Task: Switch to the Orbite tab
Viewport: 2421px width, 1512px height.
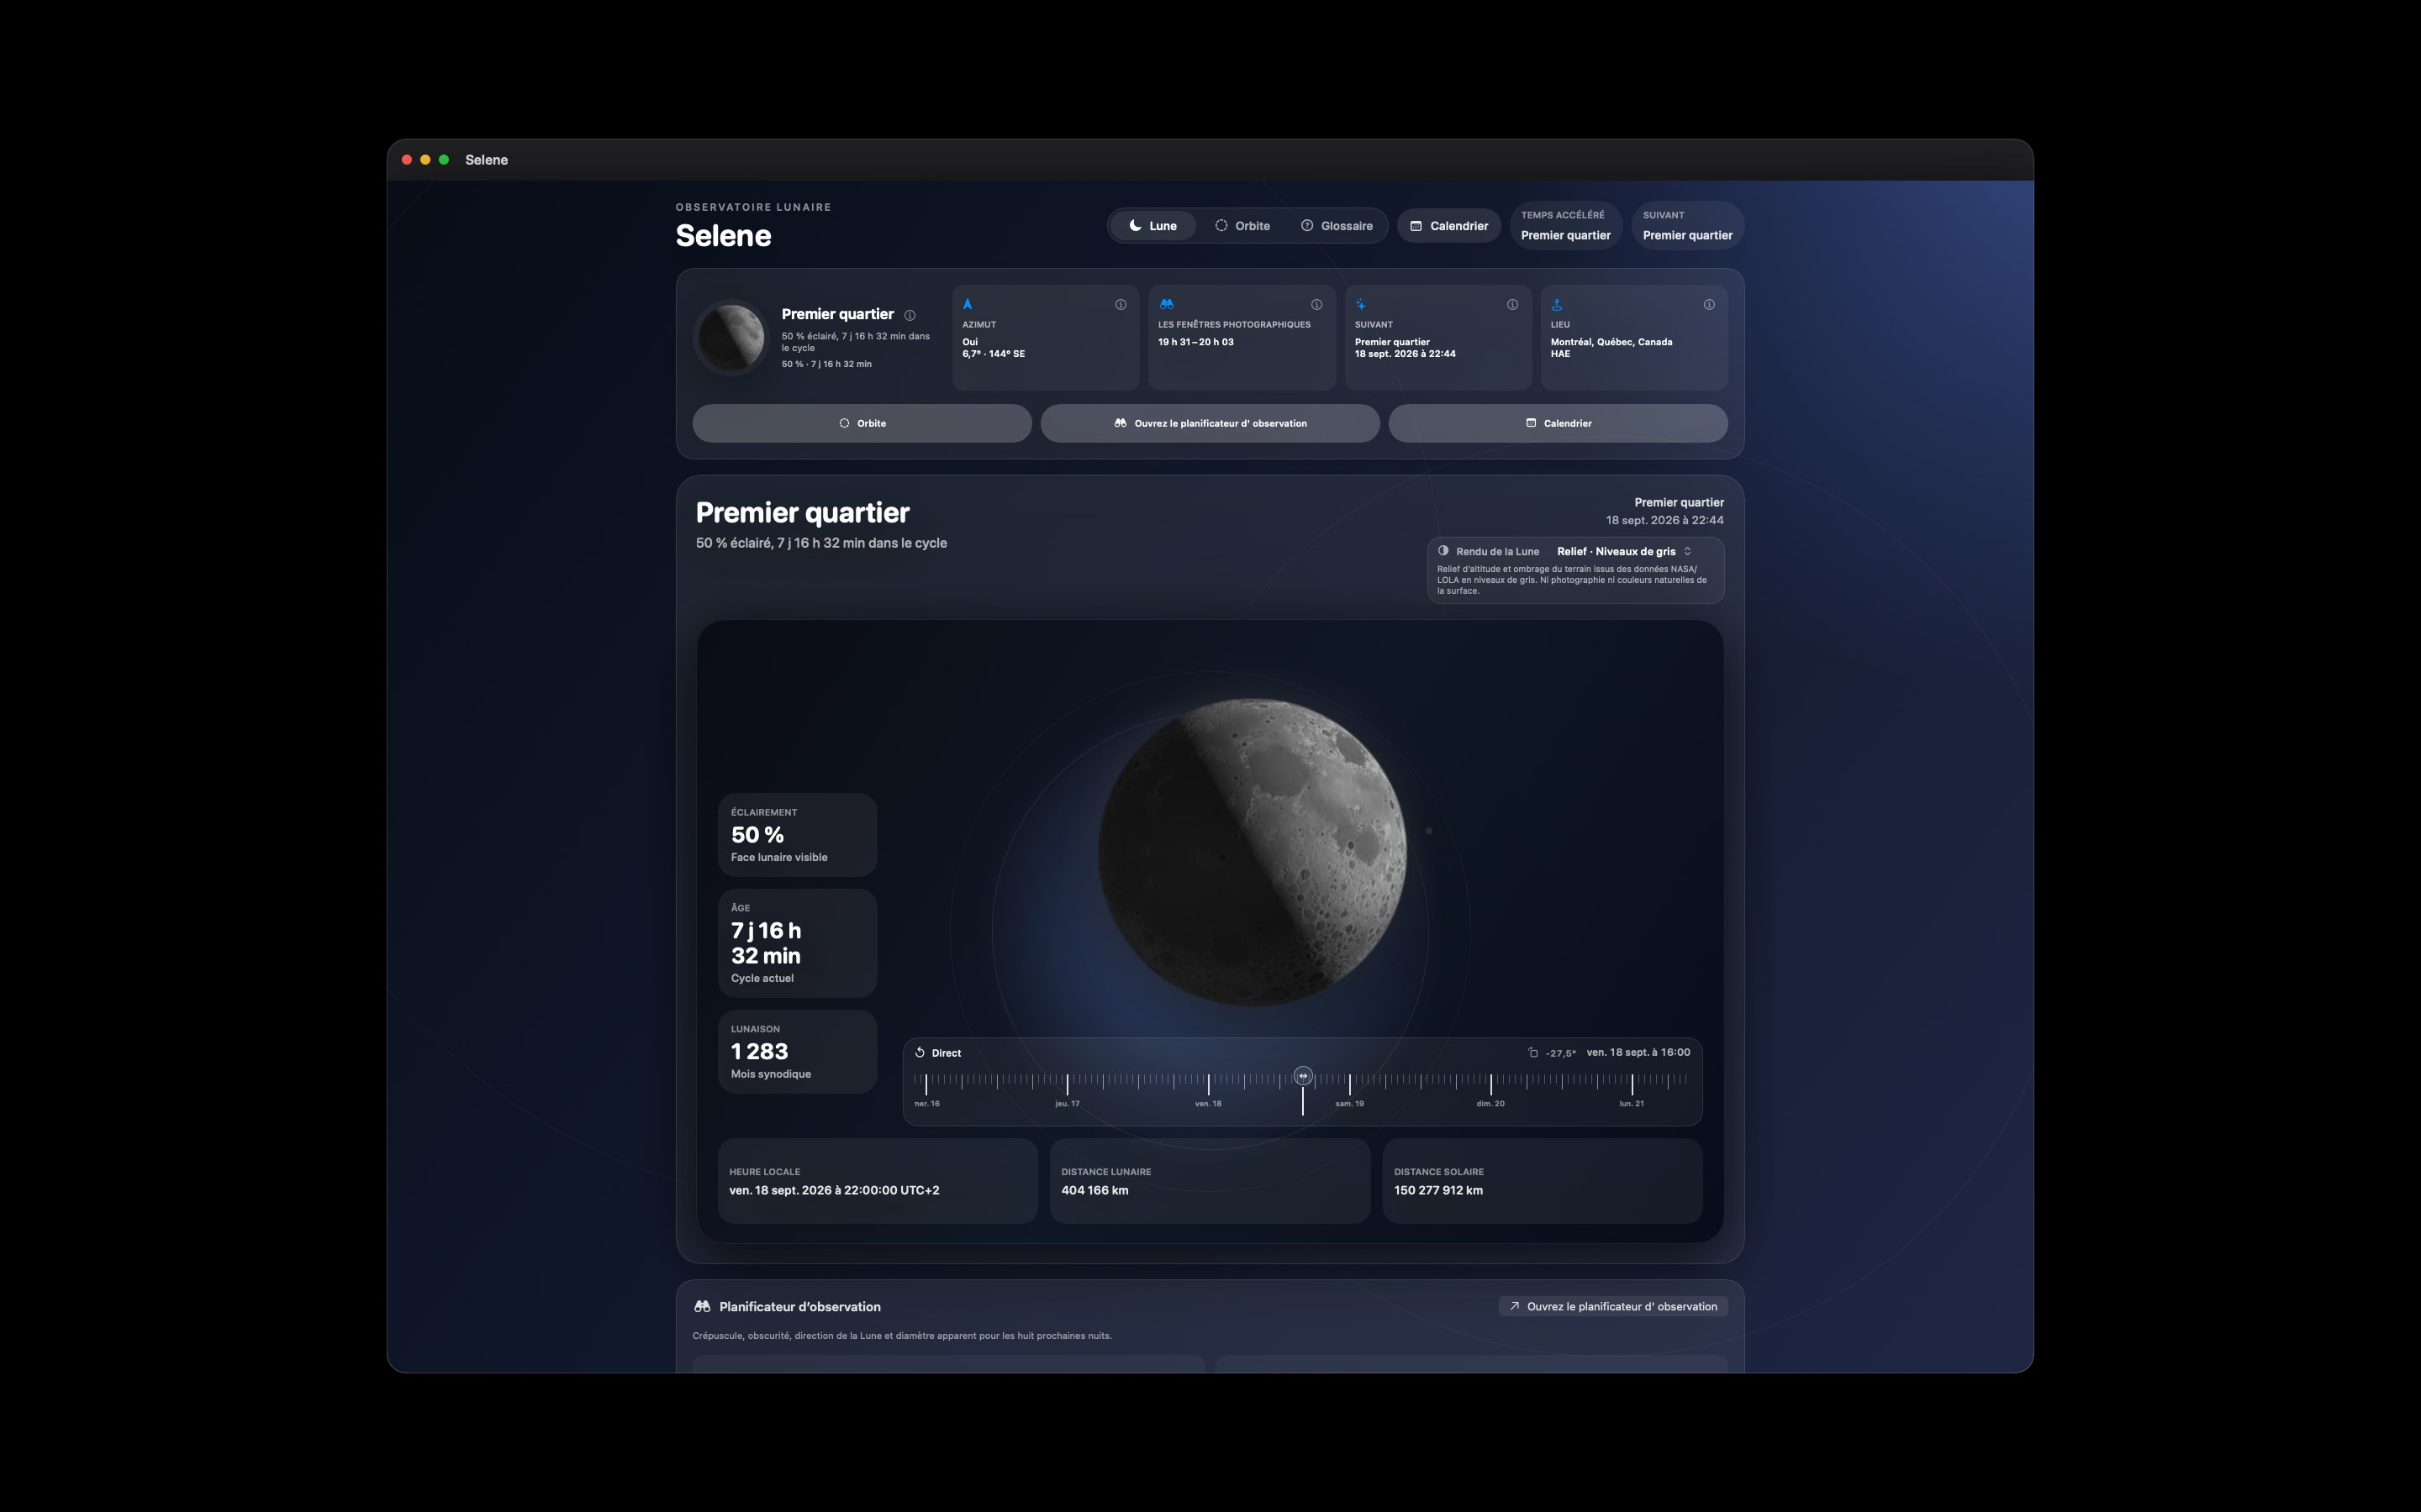Action: pyautogui.click(x=1242, y=226)
